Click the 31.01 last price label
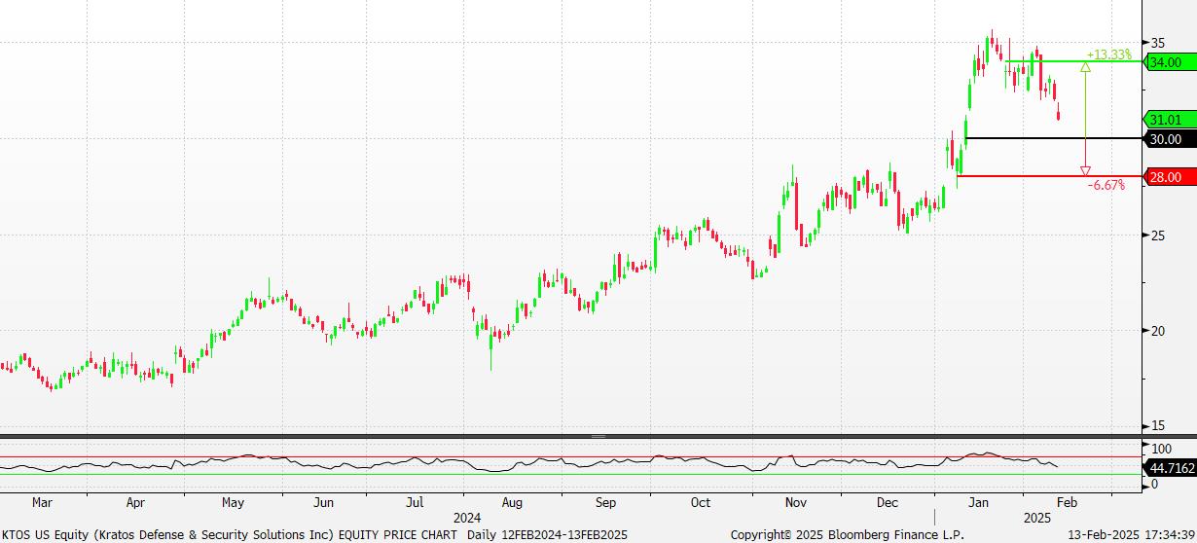This screenshot has height=543, width=1197. pyautogui.click(x=1169, y=120)
